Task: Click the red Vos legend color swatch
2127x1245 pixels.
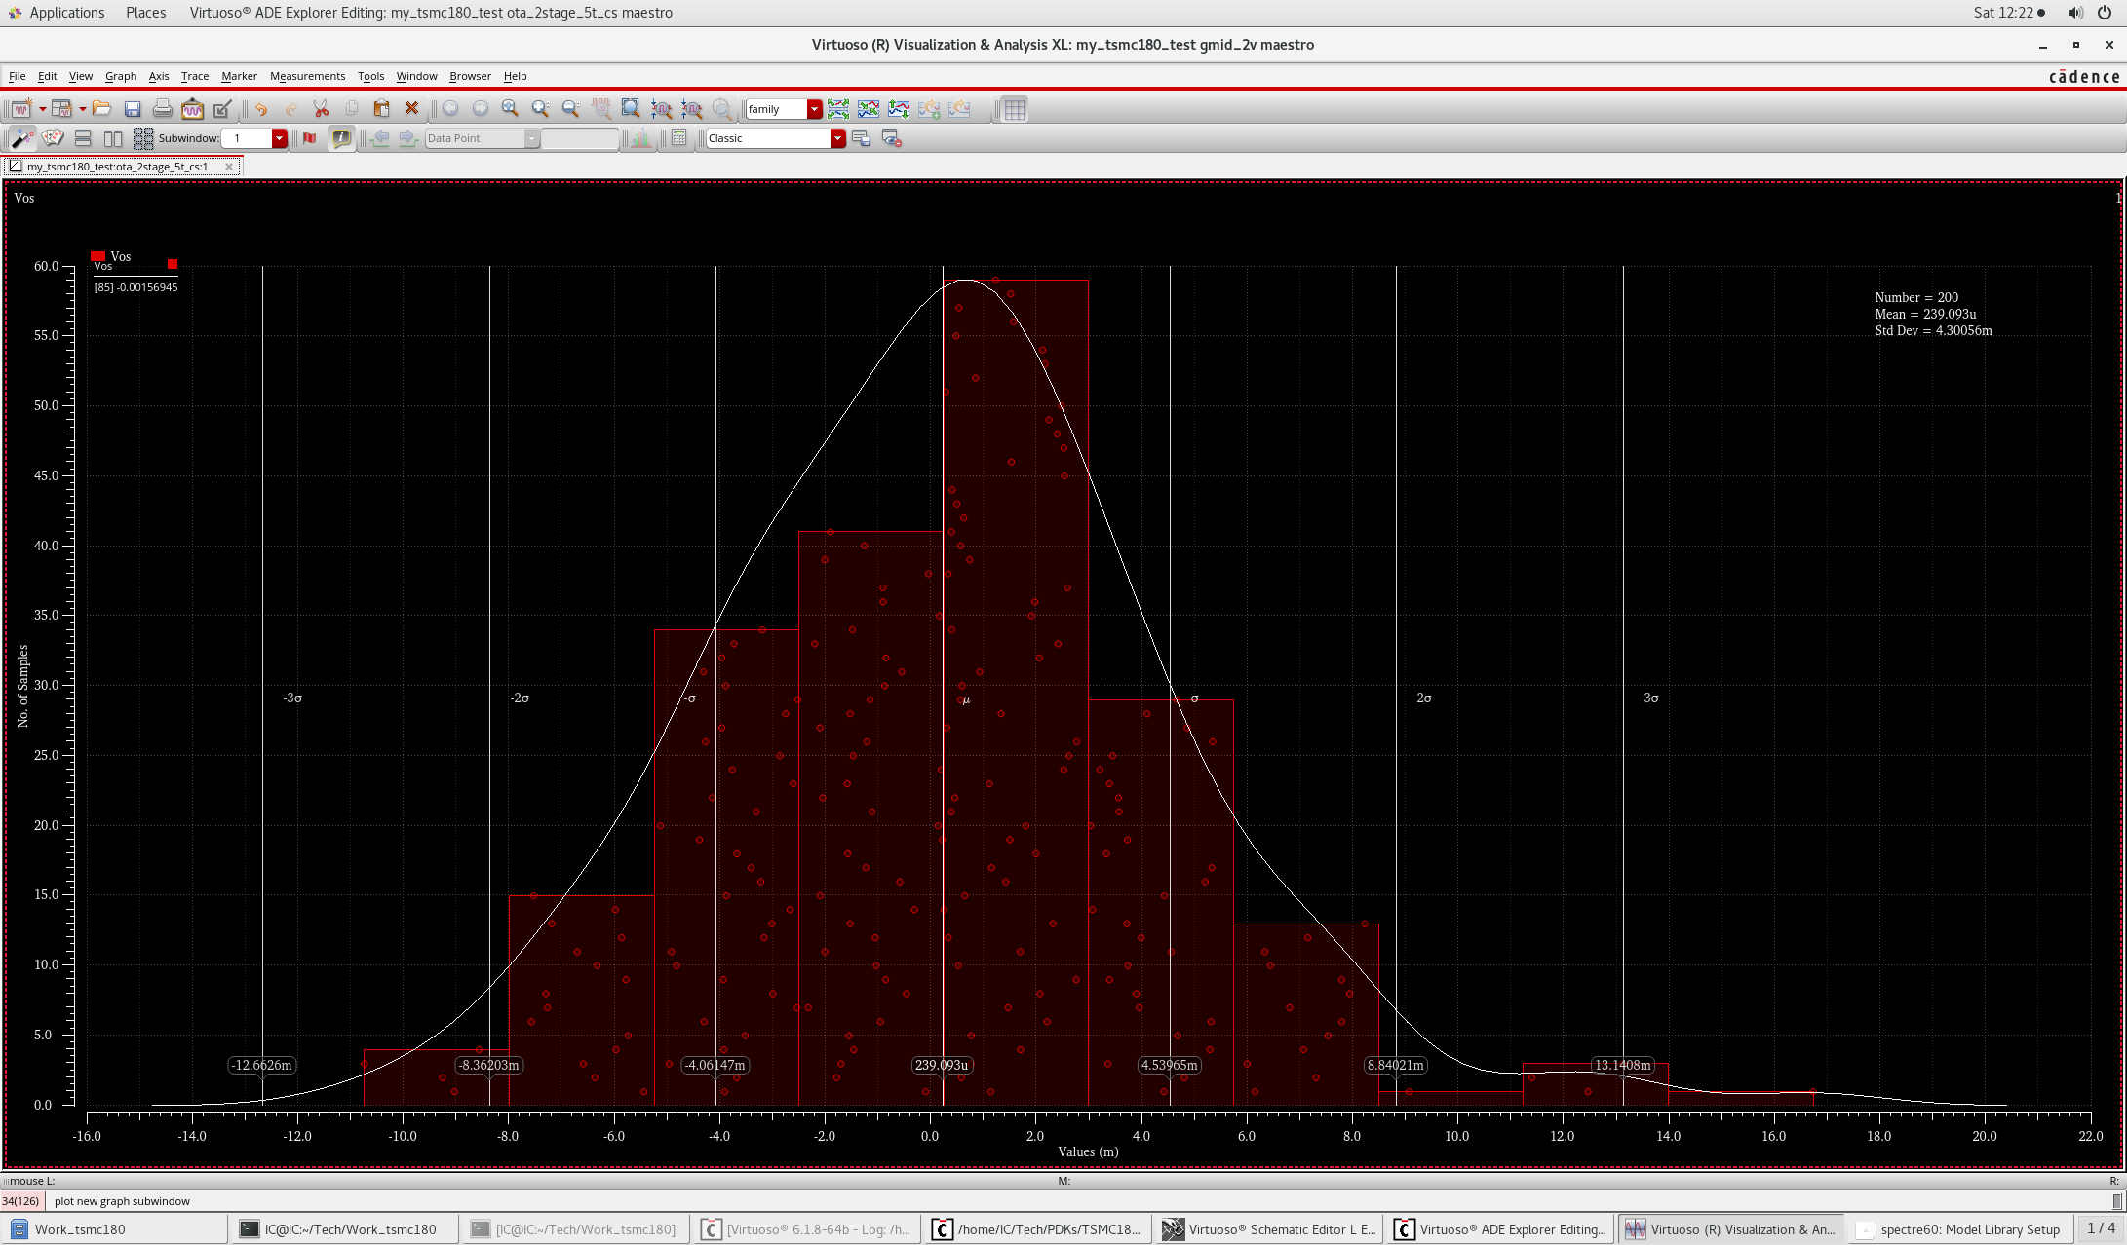Action: tap(97, 256)
